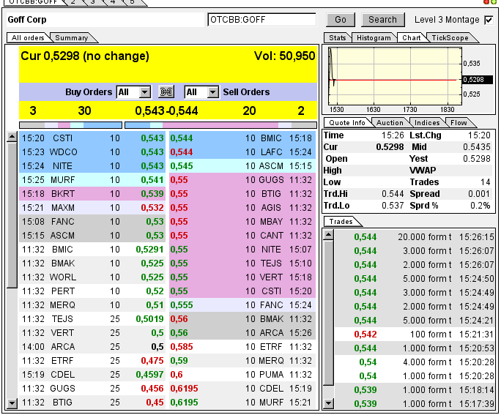Viewport: 501px width, 415px height.
Task: Open the Chart tab
Action: (x=411, y=37)
